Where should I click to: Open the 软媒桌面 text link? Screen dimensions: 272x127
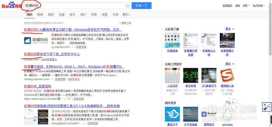pos(172,51)
